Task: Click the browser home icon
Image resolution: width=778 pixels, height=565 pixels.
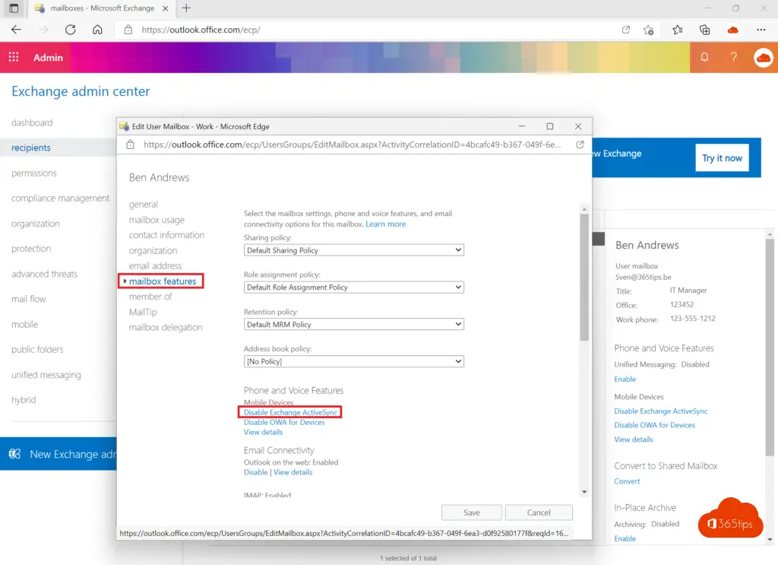Action: (x=98, y=30)
